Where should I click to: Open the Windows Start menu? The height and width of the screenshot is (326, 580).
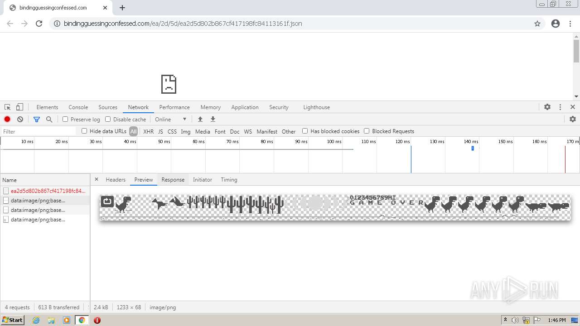click(x=12, y=320)
